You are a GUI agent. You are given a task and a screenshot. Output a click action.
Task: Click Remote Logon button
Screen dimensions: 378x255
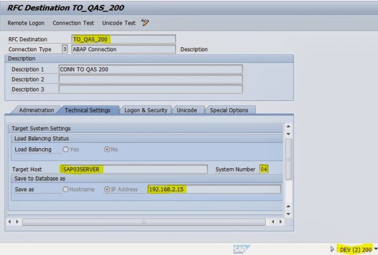click(x=26, y=23)
